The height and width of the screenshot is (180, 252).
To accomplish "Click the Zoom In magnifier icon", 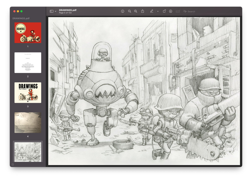I will tap(136, 11).
